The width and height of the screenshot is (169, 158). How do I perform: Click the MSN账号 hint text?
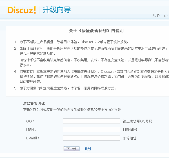(x=130, y=130)
